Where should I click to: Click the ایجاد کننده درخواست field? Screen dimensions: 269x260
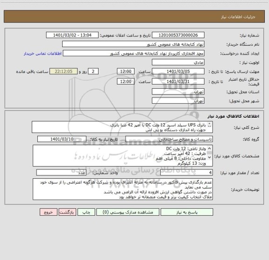134,53
